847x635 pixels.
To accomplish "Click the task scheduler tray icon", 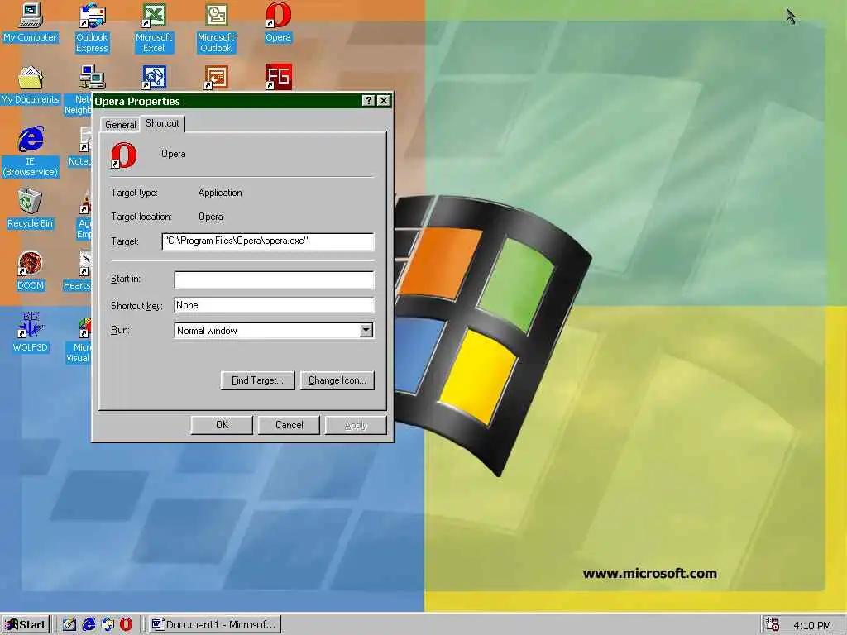I will 773,625.
